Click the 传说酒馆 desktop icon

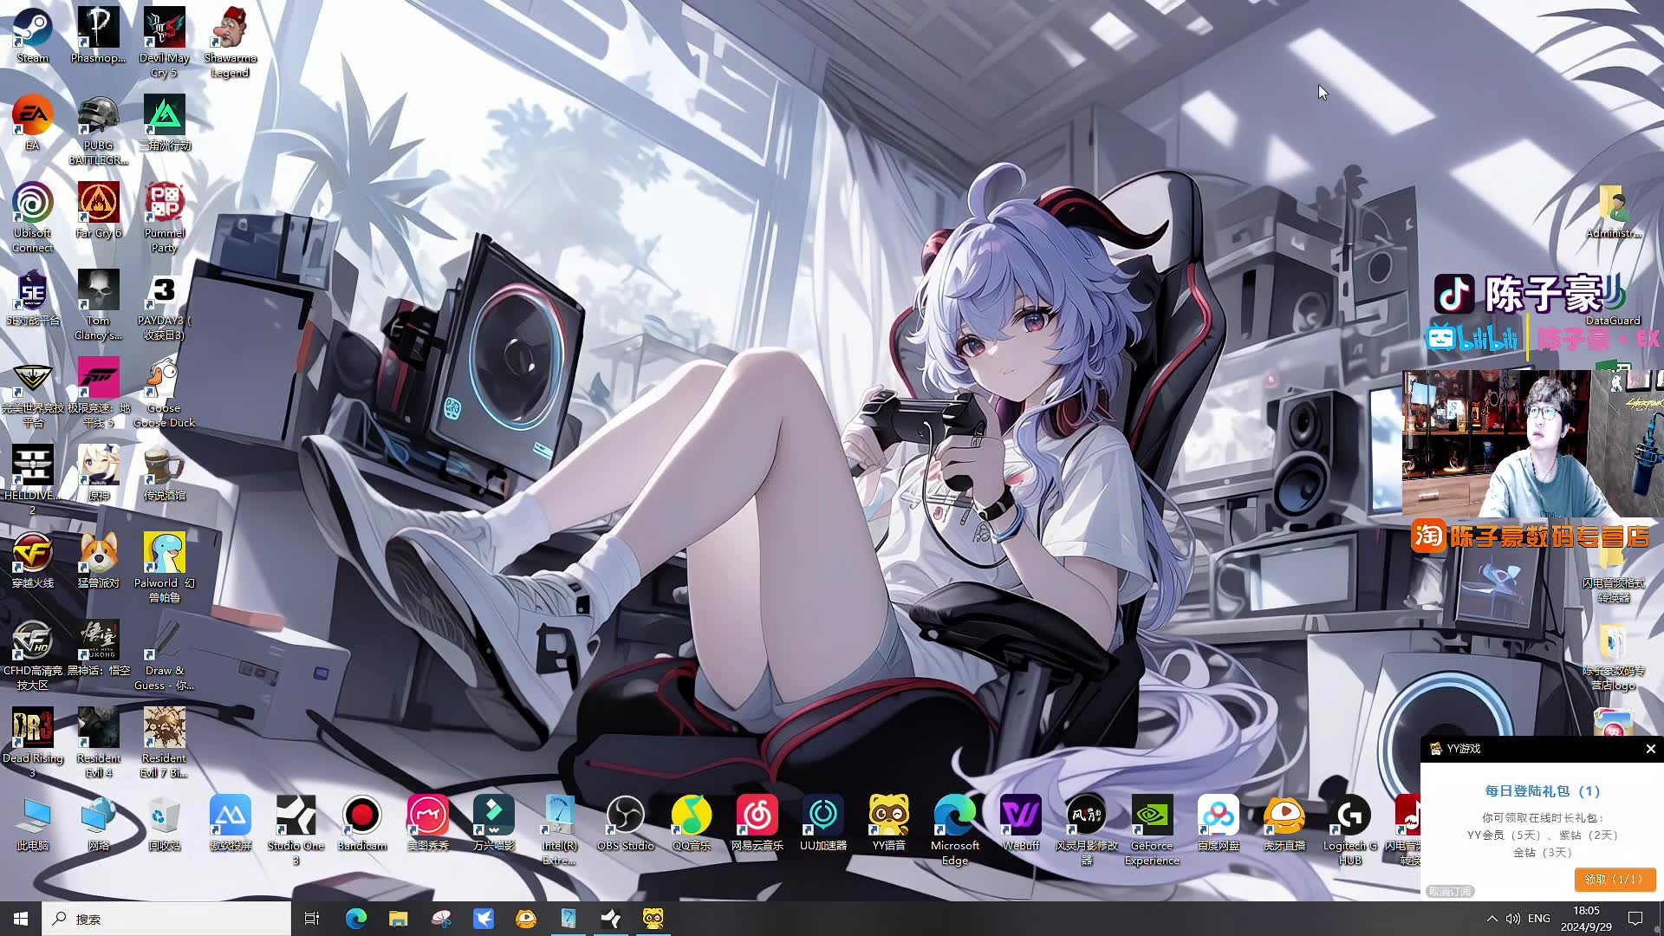(x=164, y=472)
